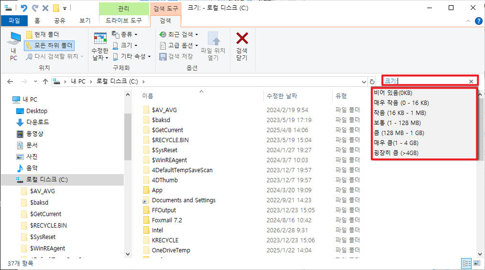The width and height of the screenshot is (485, 270).
Task: Collapse the ribbon with chevron
Action: [x=468, y=21]
